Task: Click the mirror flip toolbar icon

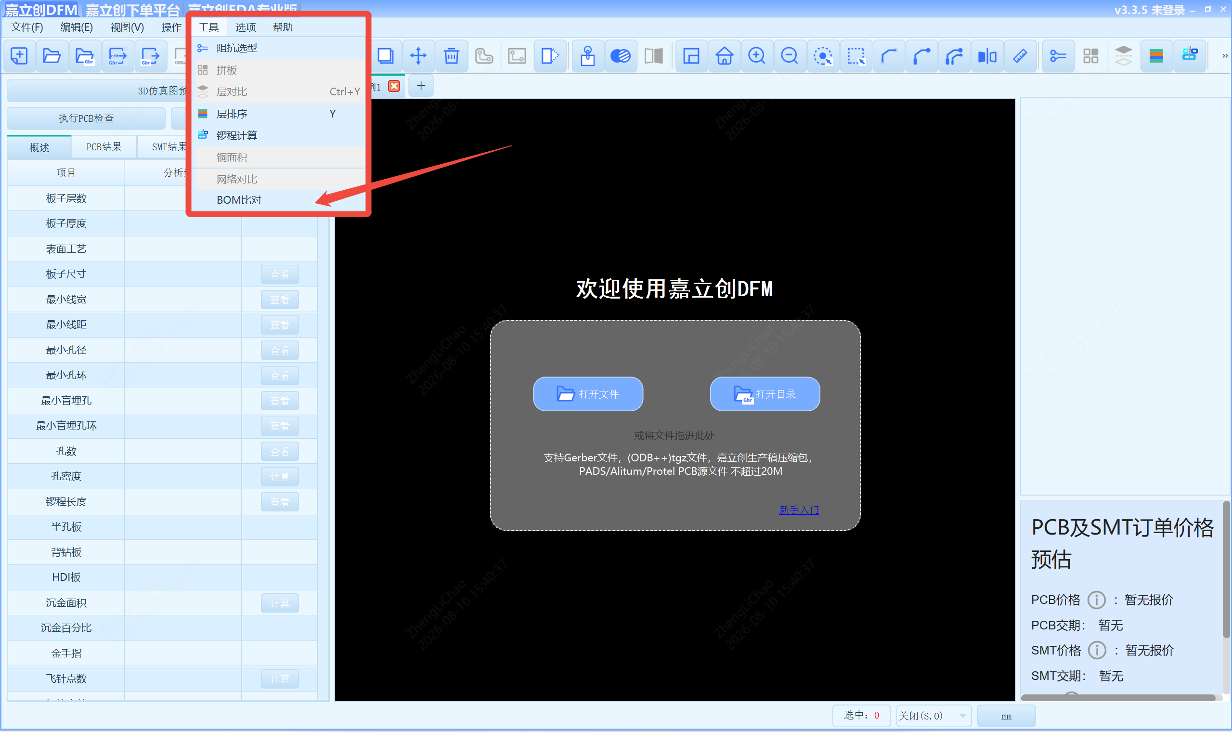Action: tap(987, 56)
